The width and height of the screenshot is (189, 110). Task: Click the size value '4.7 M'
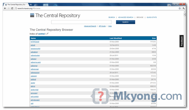tap(154, 49)
